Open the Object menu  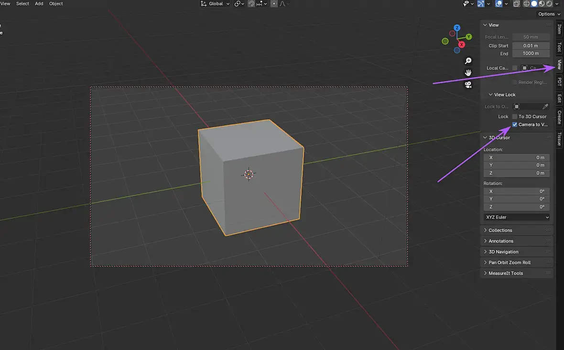[56, 4]
